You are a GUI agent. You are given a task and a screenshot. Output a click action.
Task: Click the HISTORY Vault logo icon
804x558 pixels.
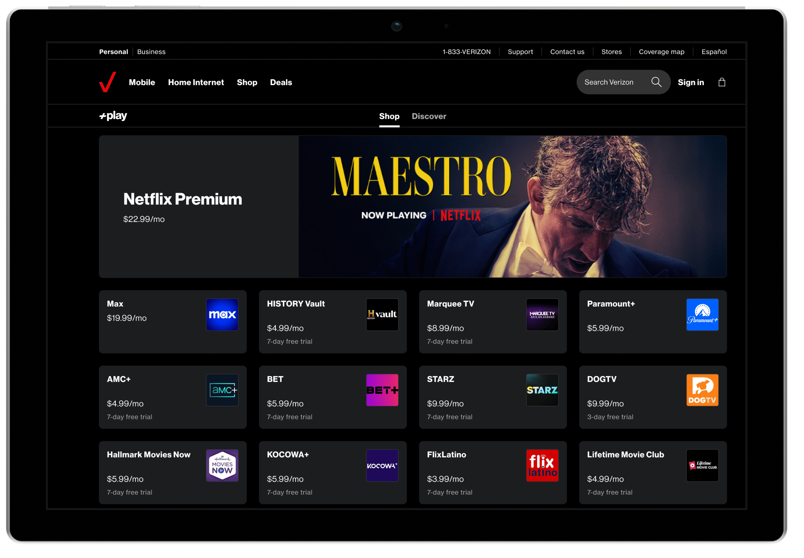pyautogui.click(x=382, y=314)
